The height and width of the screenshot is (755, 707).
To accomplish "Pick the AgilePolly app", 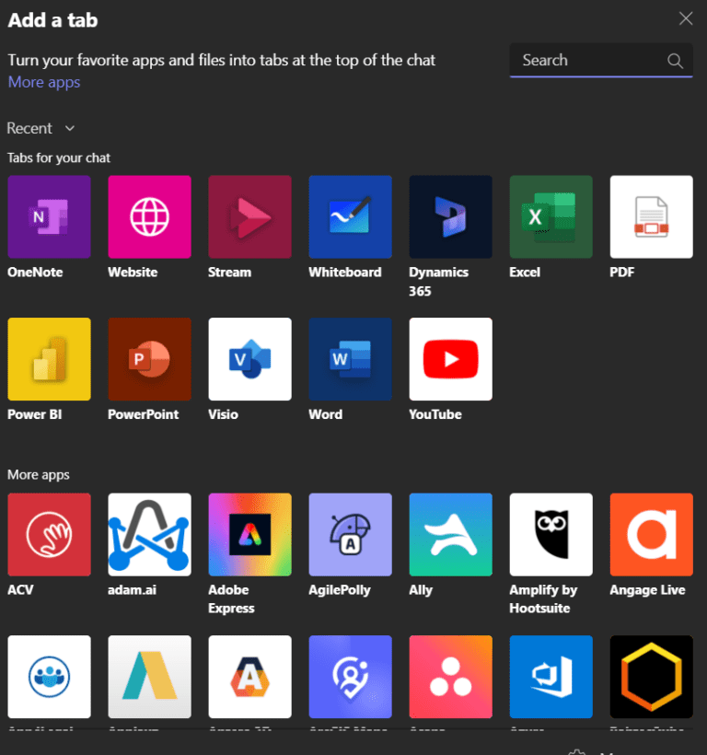I will pyautogui.click(x=351, y=534).
